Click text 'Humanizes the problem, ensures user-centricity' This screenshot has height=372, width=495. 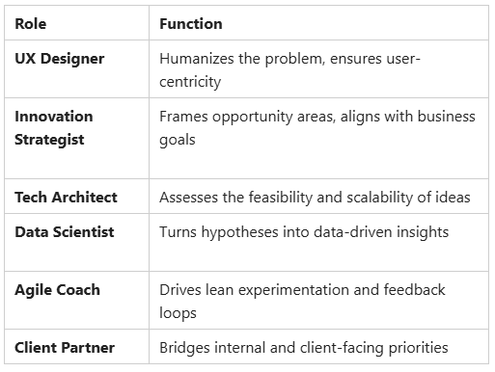289,70
